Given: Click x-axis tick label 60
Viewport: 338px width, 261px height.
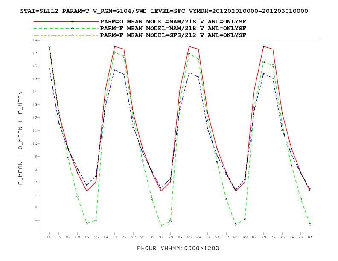Looking at the screenshot, I should click(236, 237).
